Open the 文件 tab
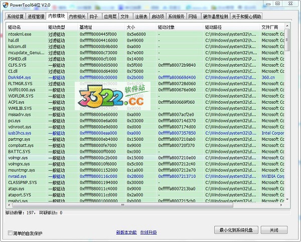Screen dimensions: 301x242 [125, 17]
